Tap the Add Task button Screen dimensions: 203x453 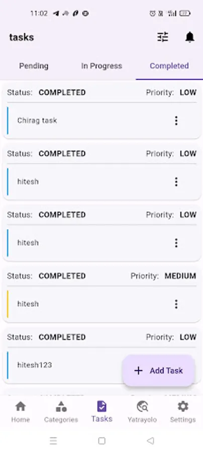point(159,370)
